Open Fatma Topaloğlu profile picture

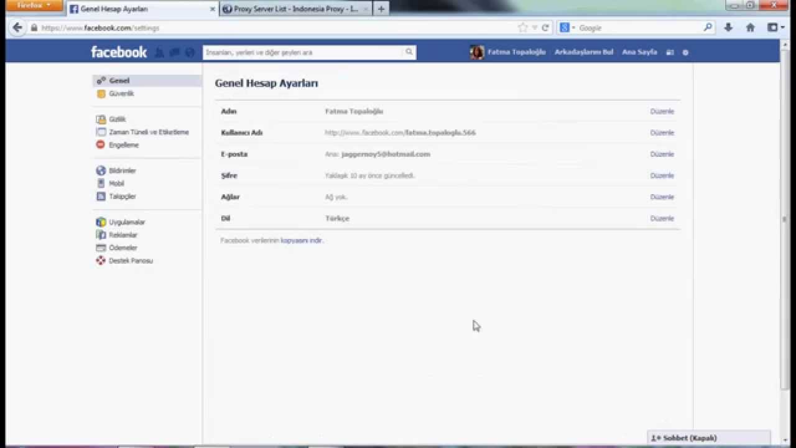477,52
